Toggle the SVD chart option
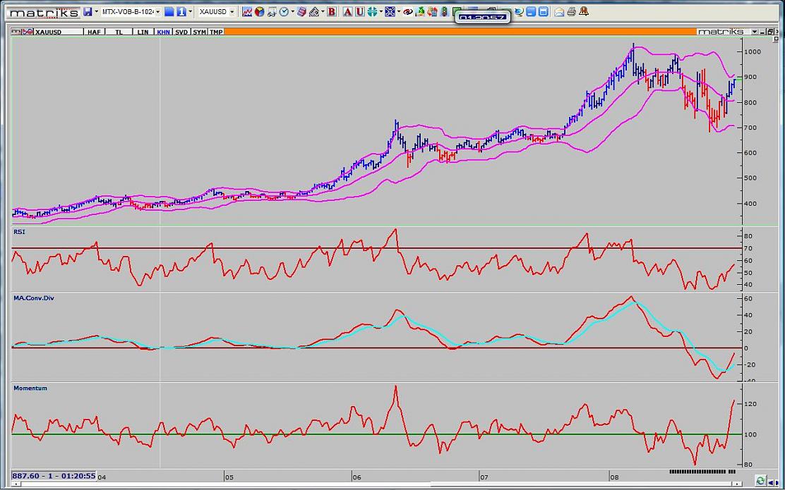 click(x=181, y=32)
